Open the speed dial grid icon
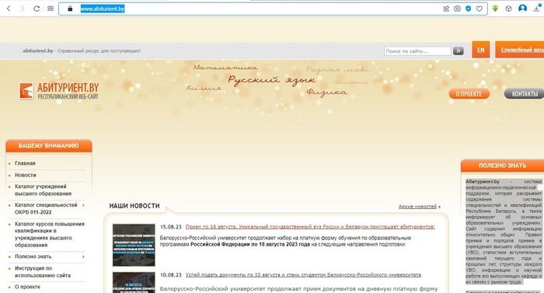This screenshot has height=293, width=544. point(51,9)
